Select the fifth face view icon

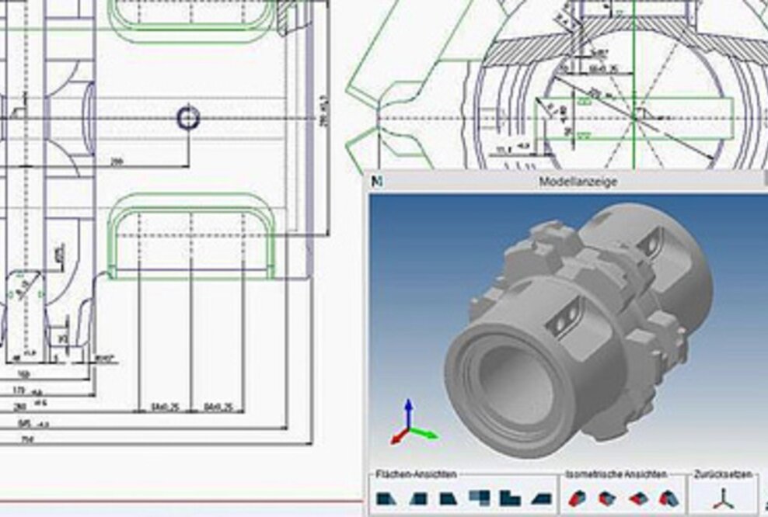(510, 498)
